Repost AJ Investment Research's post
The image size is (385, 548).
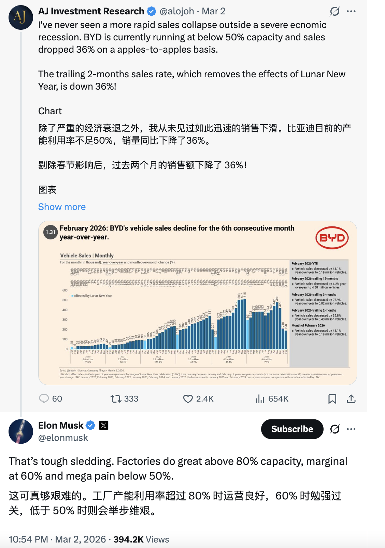116,399
